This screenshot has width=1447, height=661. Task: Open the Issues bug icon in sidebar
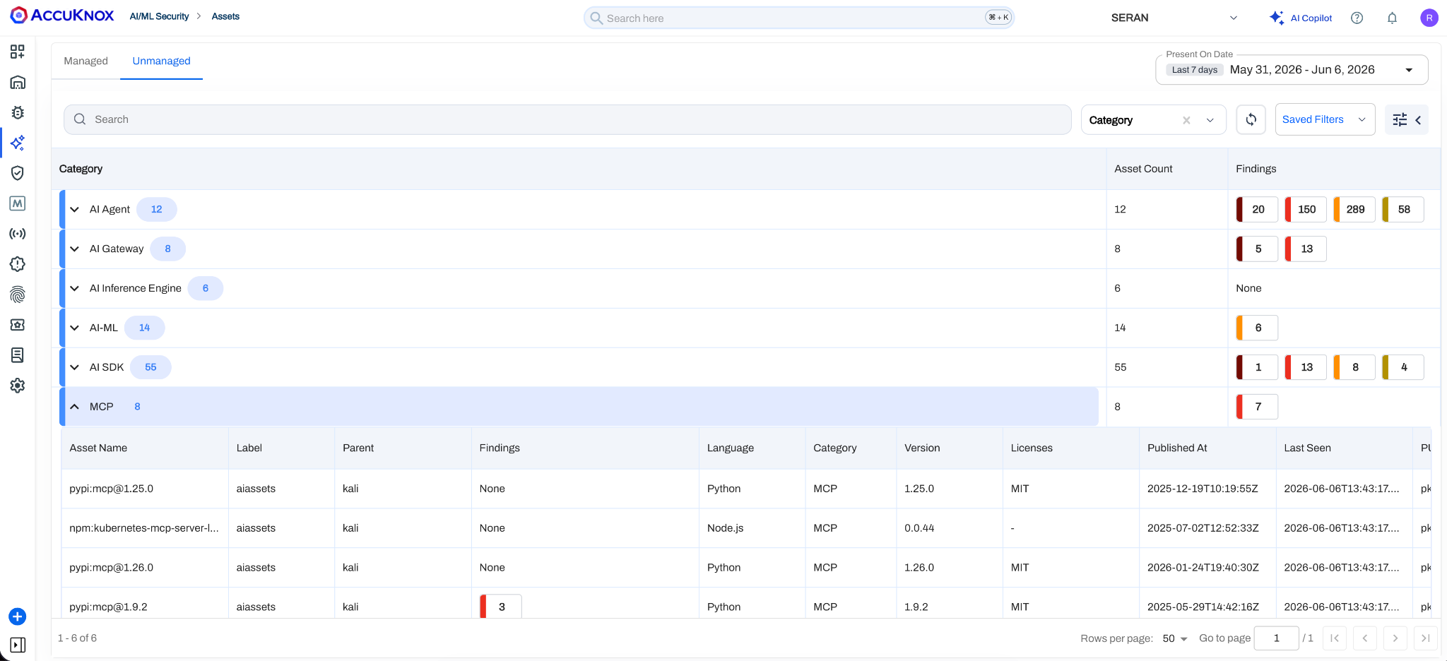tap(18, 112)
